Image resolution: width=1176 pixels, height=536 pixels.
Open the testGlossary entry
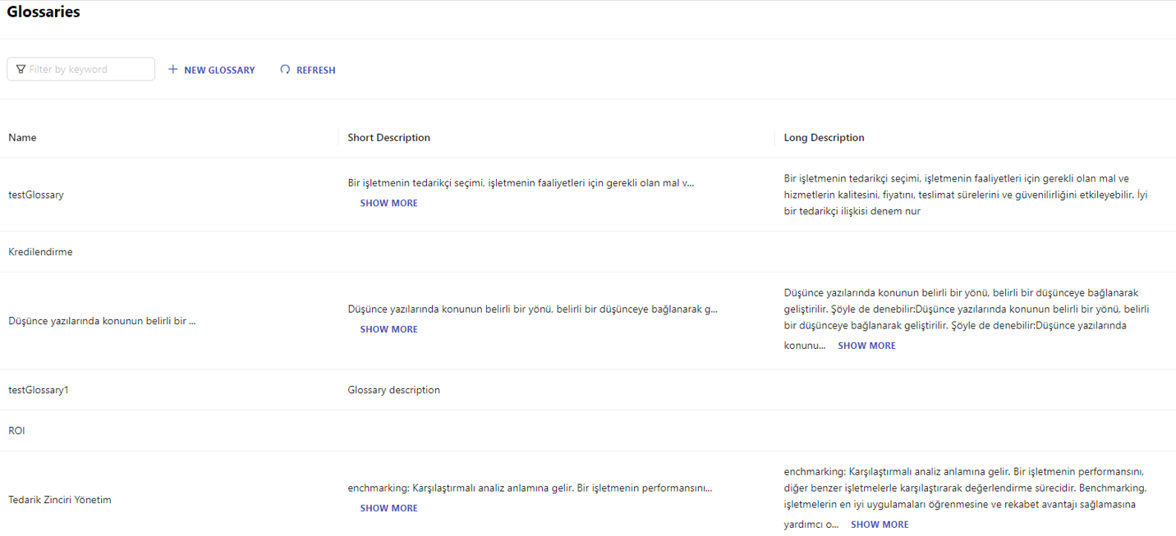[36, 195]
